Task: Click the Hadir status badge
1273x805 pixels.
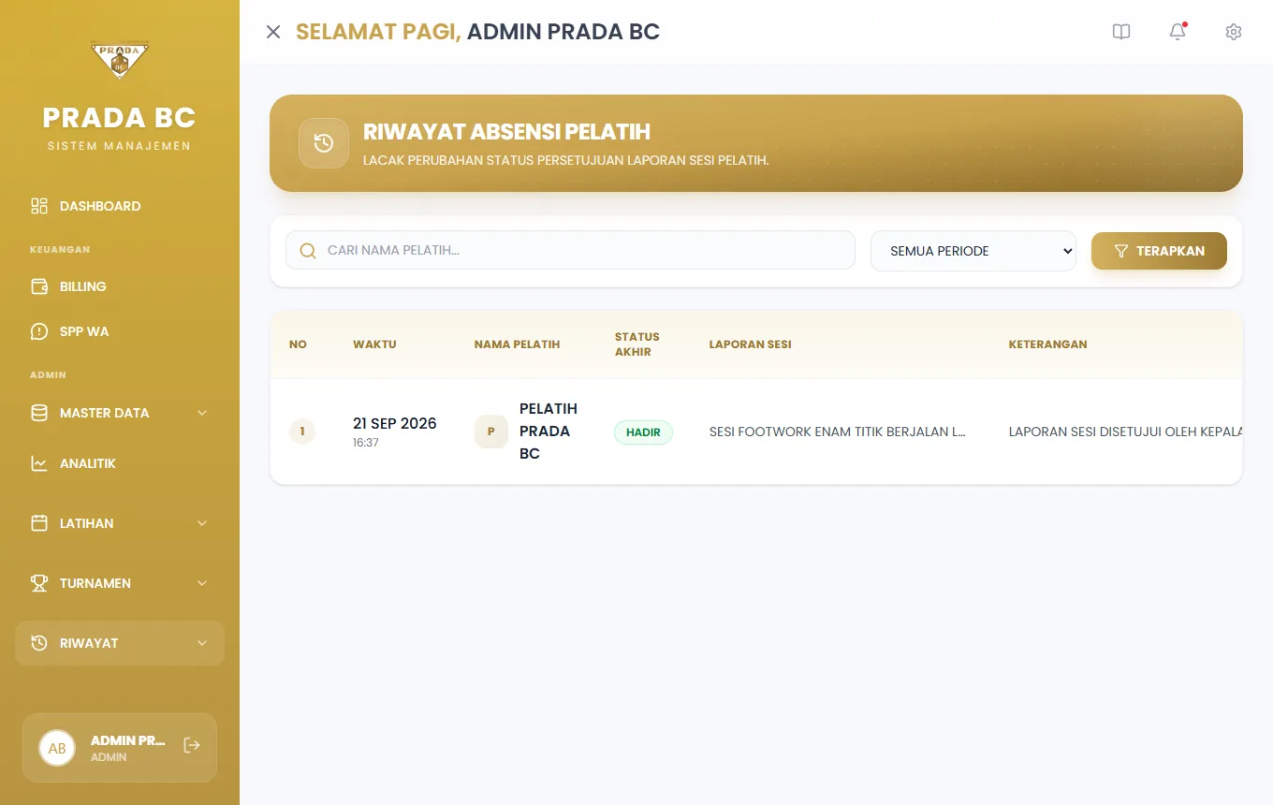Action: click(x=643, y=432)
